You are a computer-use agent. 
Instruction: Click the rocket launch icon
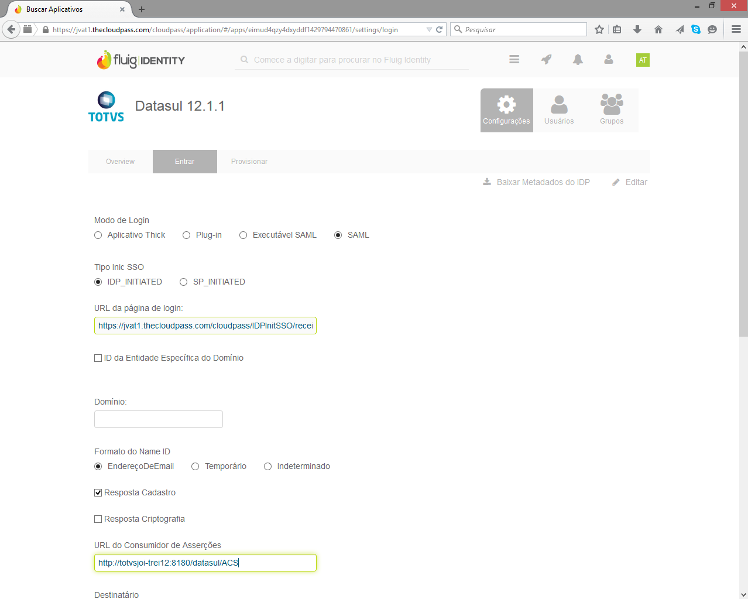pos(546,59)
